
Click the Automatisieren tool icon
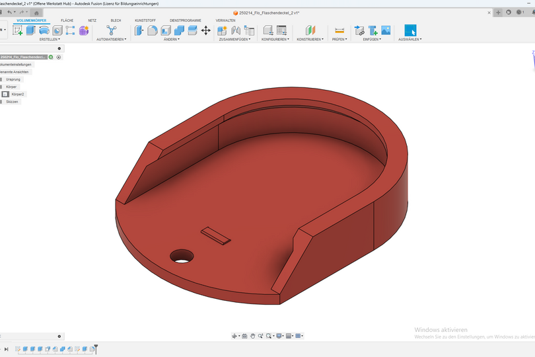coord(112,30)
